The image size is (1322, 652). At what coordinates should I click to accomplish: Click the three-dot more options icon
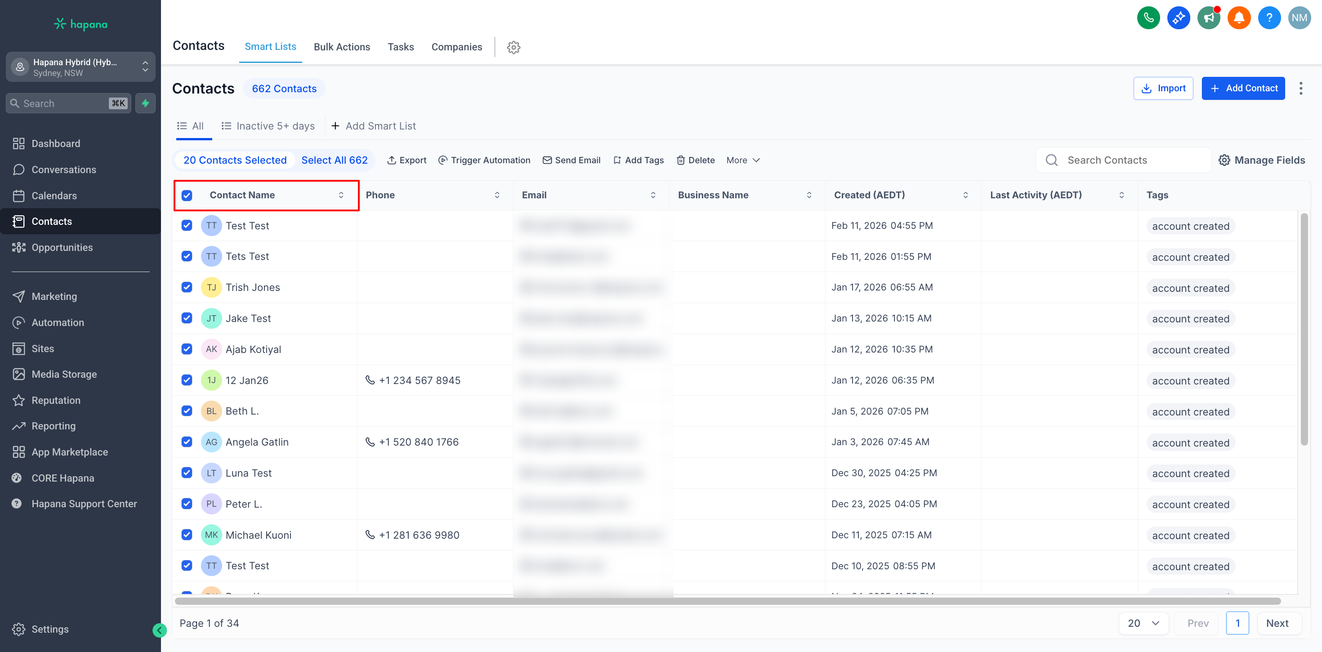(1300, 88)
